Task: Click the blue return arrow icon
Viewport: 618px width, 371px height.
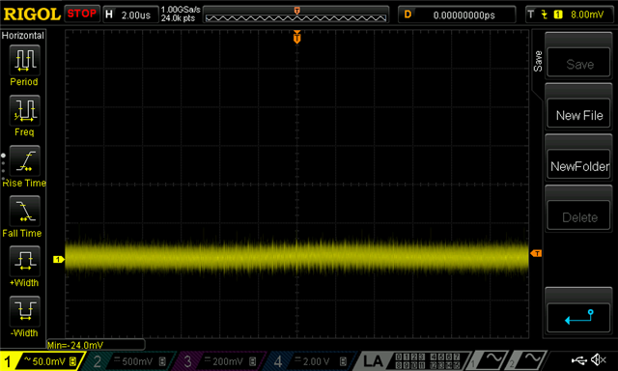Action: tap(578, 318)
